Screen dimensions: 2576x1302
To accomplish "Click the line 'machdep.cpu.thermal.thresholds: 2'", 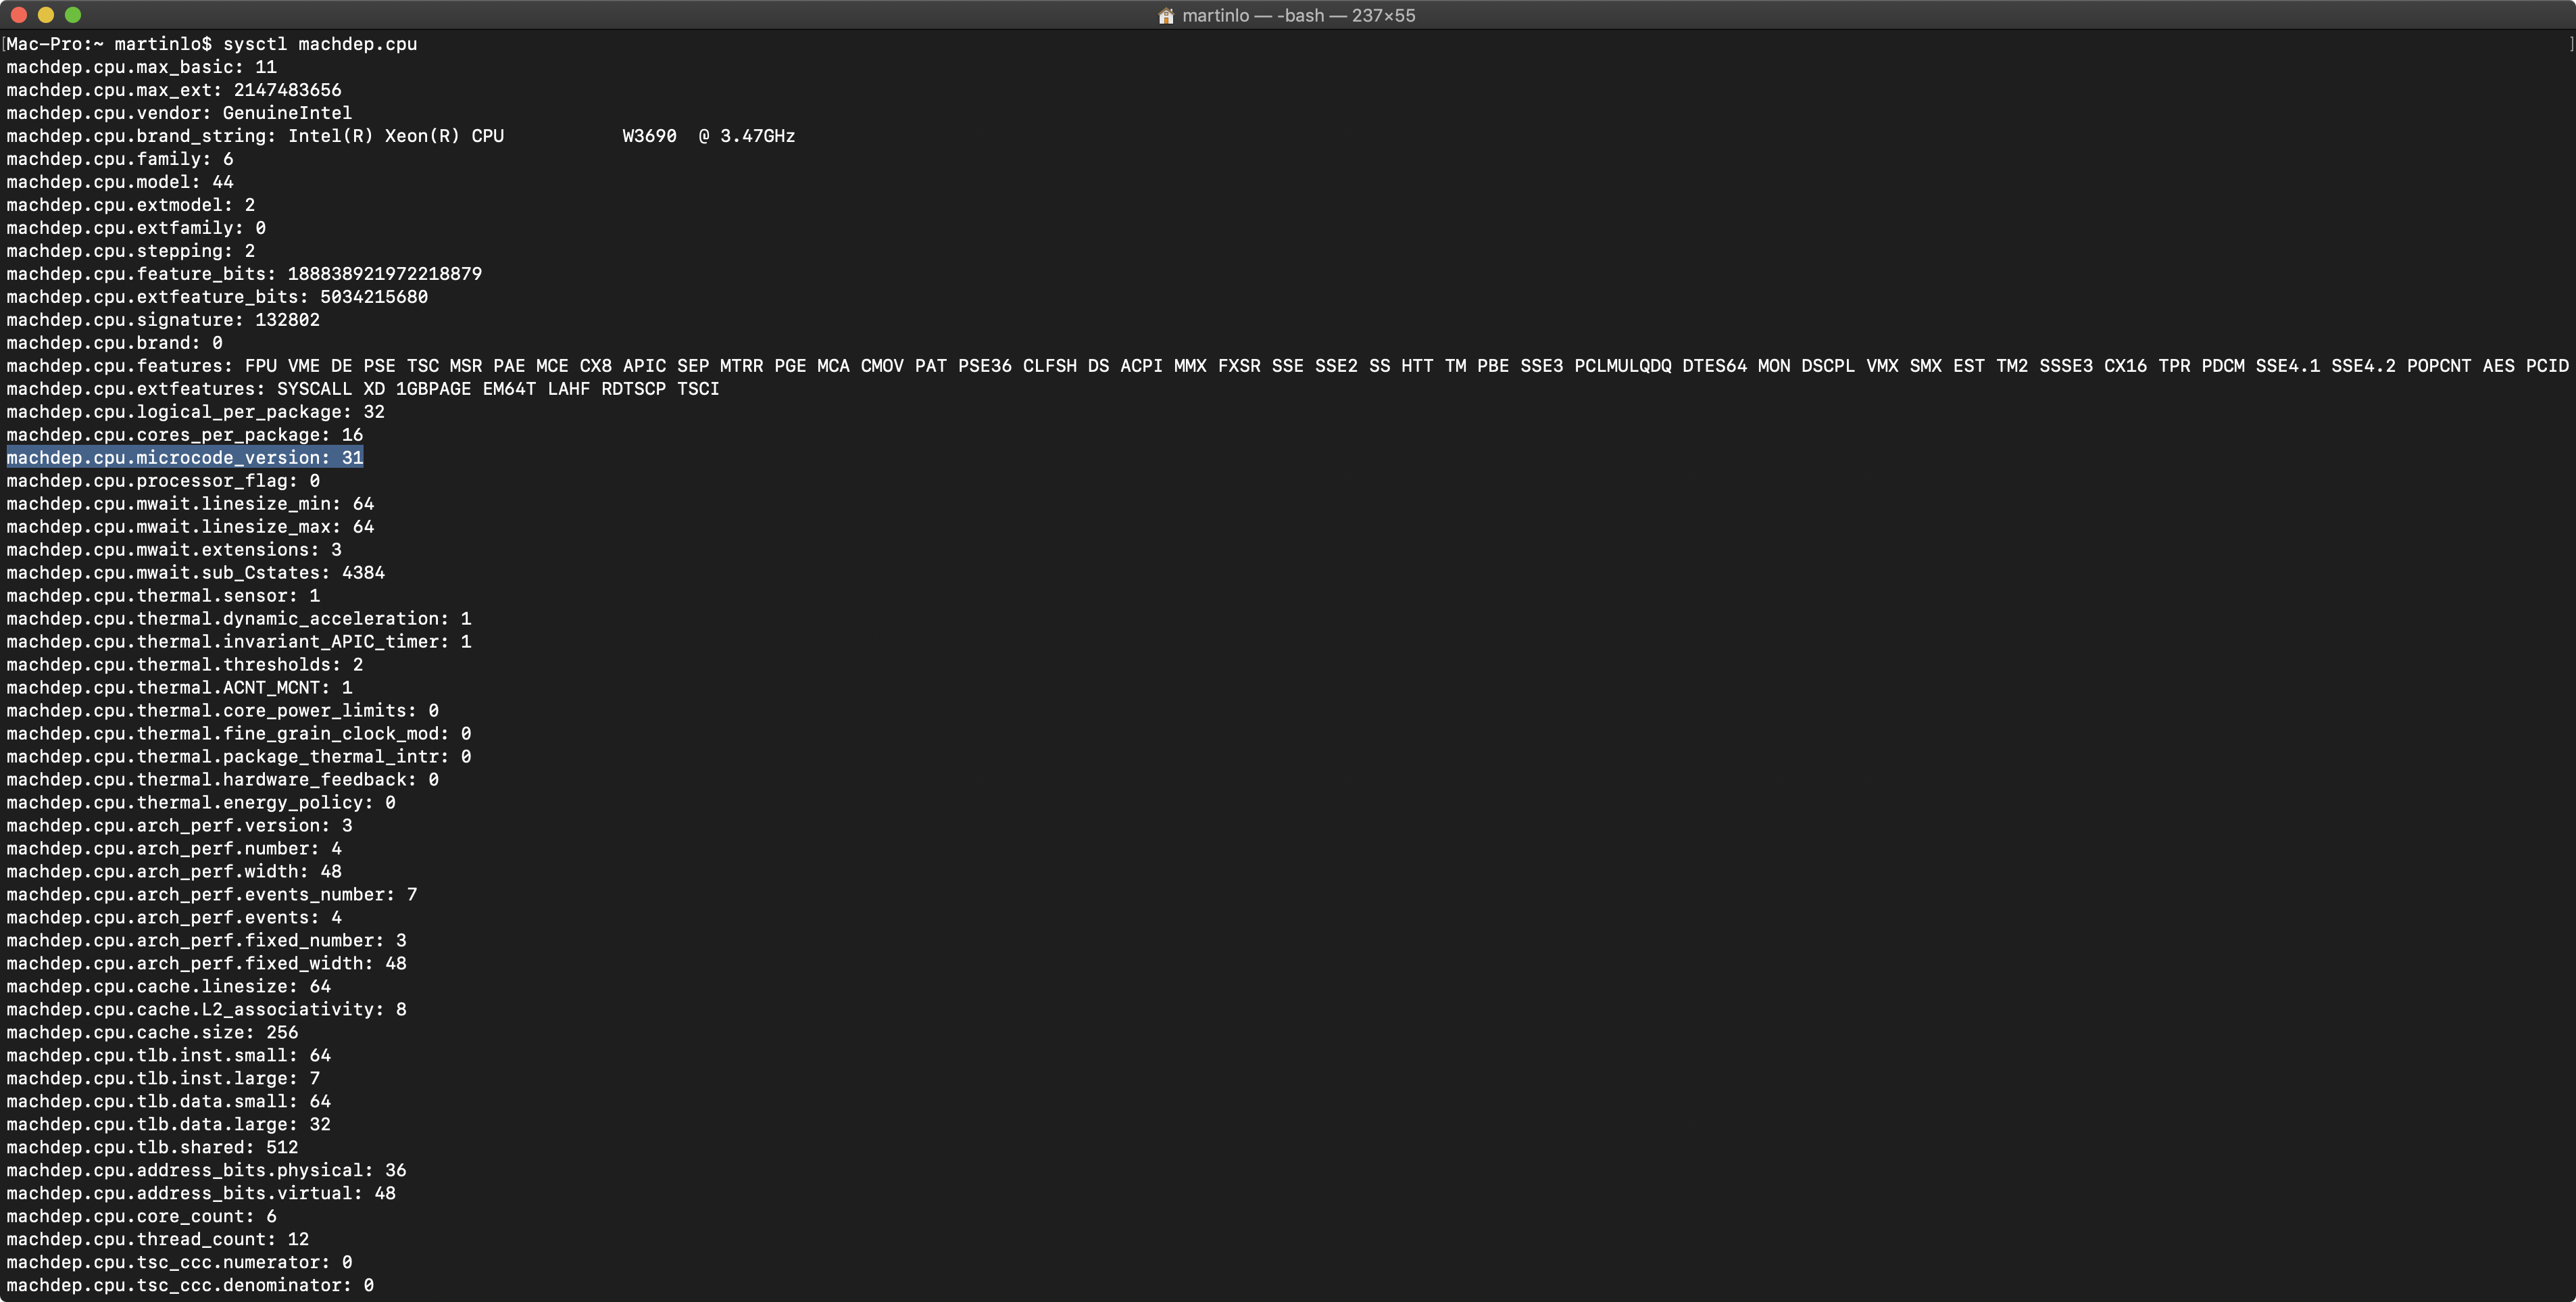I will (x=185, y=665).
